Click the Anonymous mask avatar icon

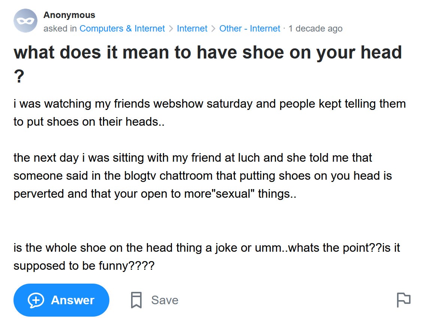click(x=25, y=21)
